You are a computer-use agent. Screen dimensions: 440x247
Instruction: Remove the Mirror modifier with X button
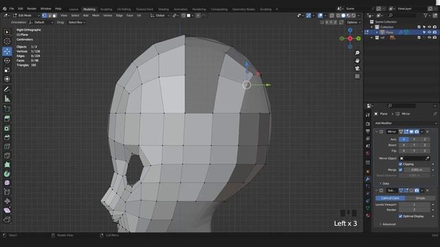[428, 132]
